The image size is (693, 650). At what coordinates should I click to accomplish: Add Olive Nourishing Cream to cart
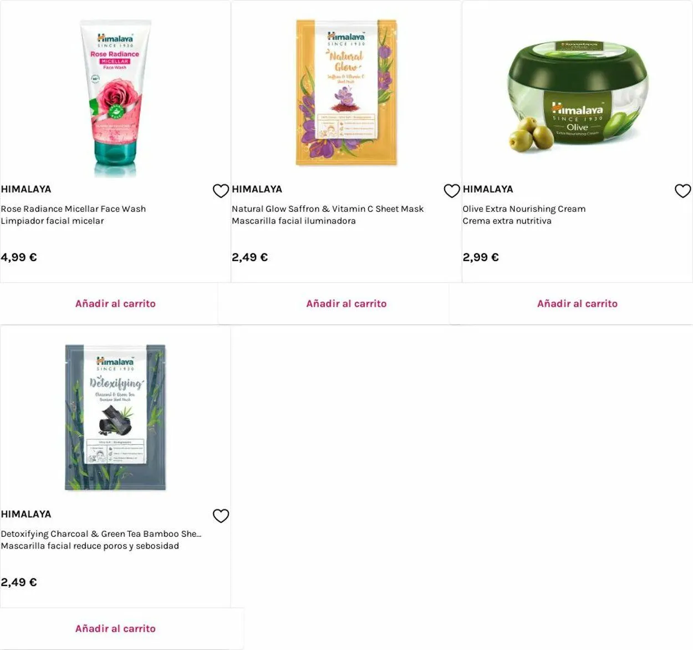tap(577, 303)
